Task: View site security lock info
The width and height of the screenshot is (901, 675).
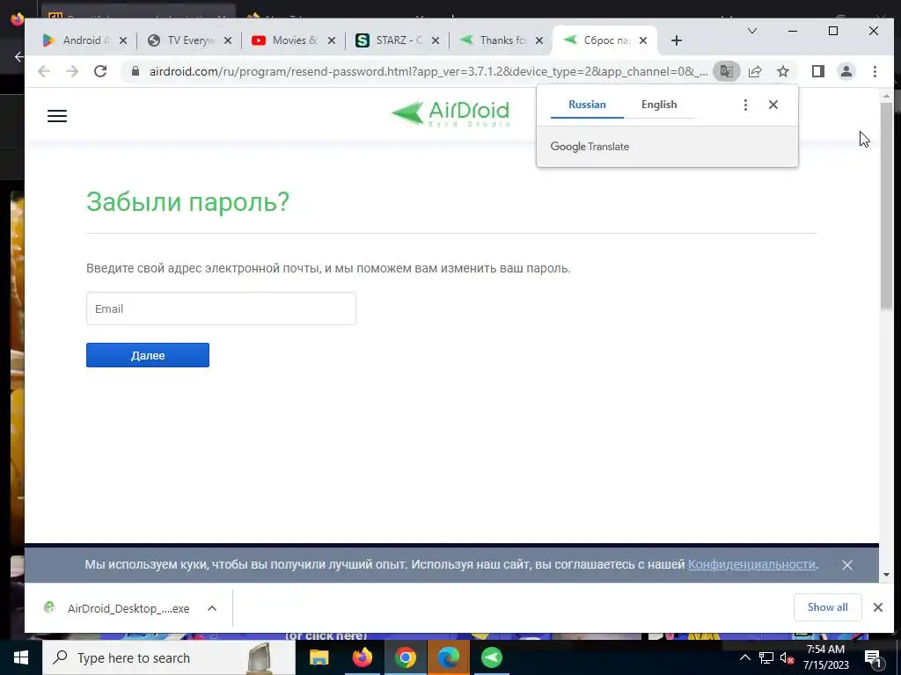Action: click(136, 71)
